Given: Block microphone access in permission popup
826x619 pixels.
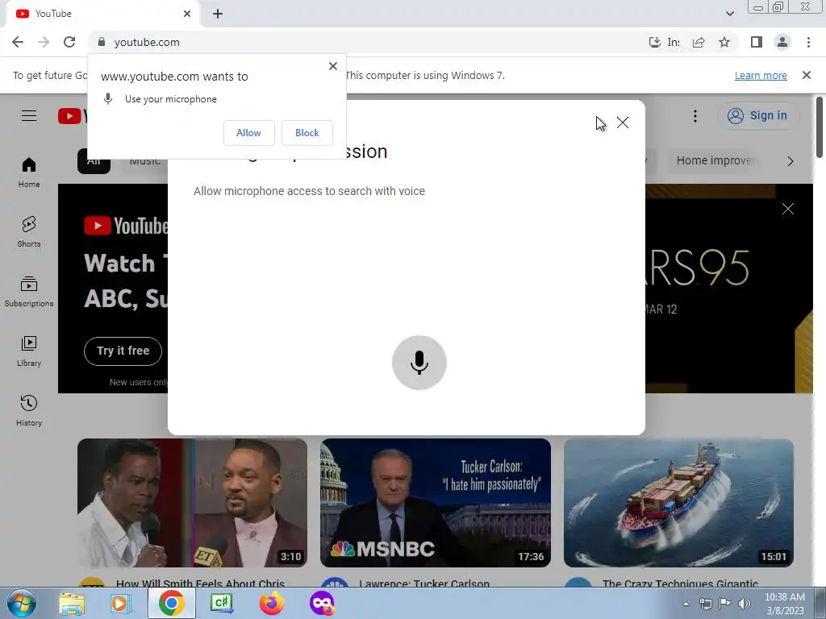Looking at the screenshot, I should (307, 133).
